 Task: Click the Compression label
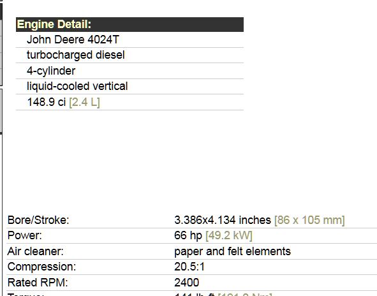[41, 267]
